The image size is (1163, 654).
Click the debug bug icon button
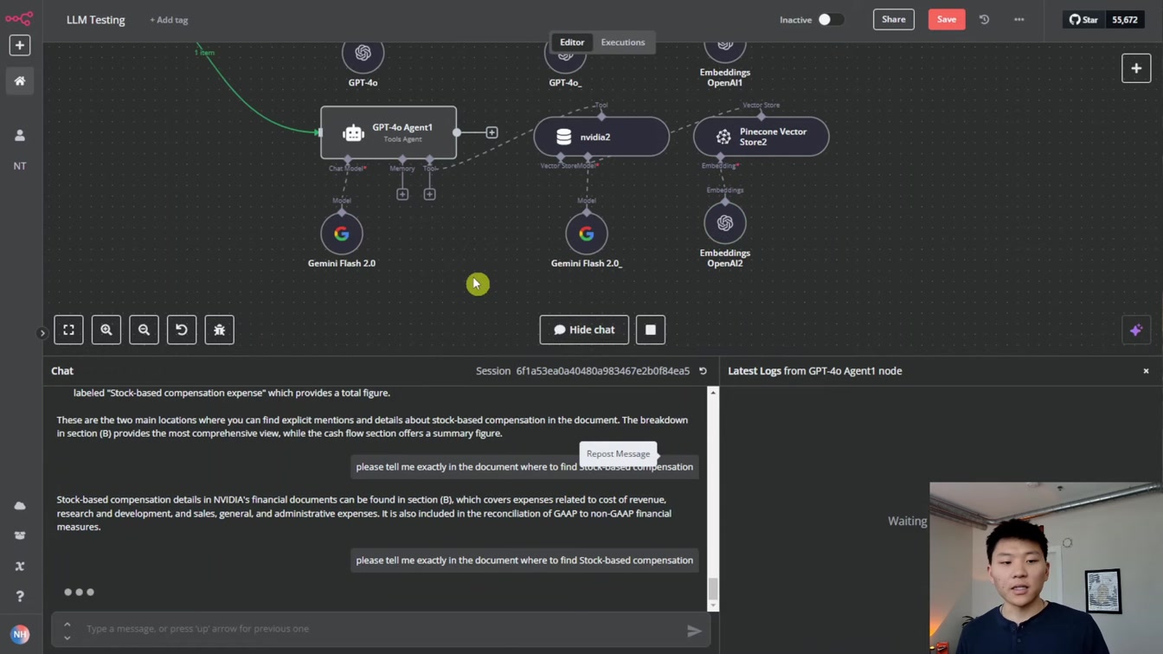(220, 330)
